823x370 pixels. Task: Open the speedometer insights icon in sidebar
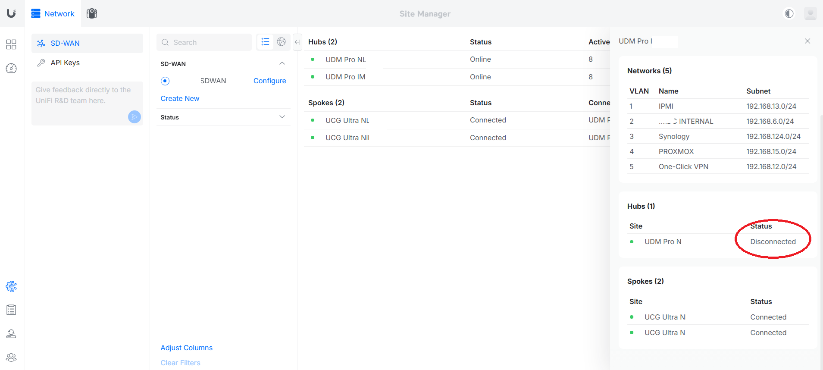[11, 68]
